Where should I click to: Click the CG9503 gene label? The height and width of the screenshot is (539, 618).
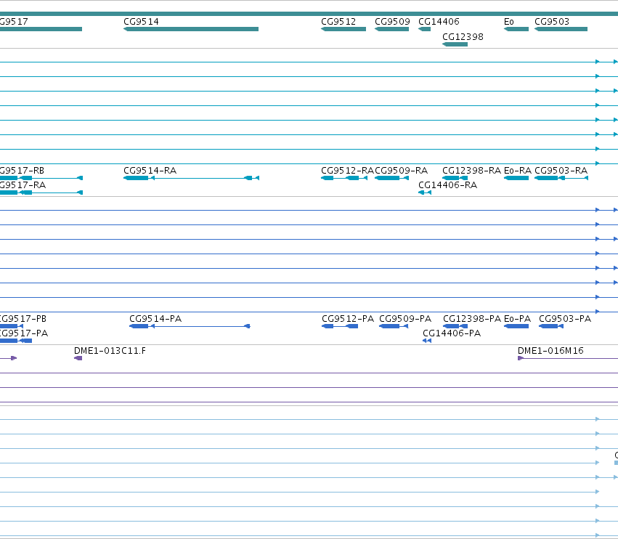tap(552, 21)
